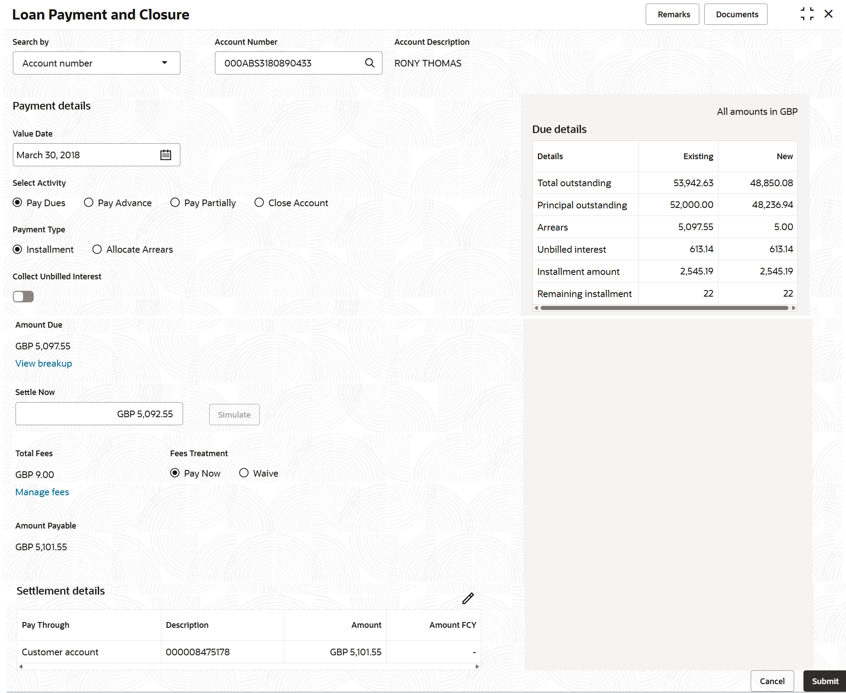The image size is (846, 693).
Task: Click the Value Date field
Action: click(x=97, y=155)
